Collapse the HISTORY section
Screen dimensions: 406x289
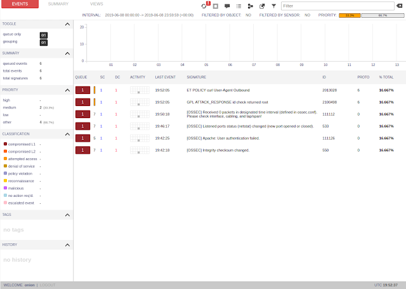tap(67, 245)
